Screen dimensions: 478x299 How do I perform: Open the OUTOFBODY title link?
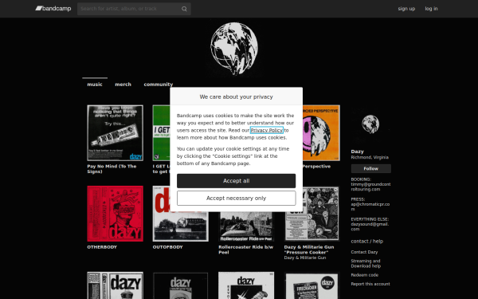click(x=167, y=247)
